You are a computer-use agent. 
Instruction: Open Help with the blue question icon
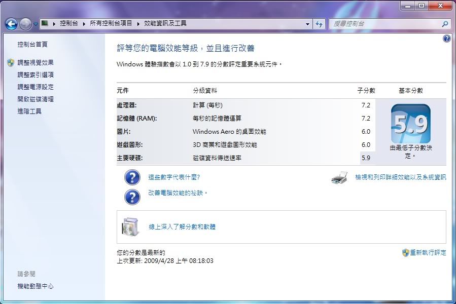pos(447,39)
